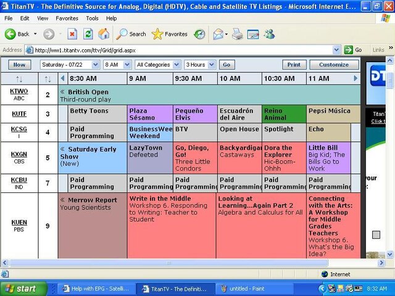Open the View menu
This screenshot has height=296, width=395.
[x=43, y=18]
